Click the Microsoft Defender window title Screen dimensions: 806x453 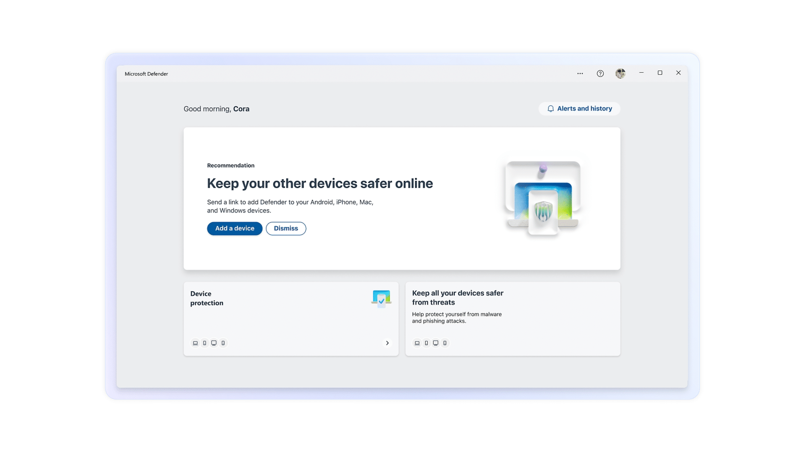coord(146,74)
